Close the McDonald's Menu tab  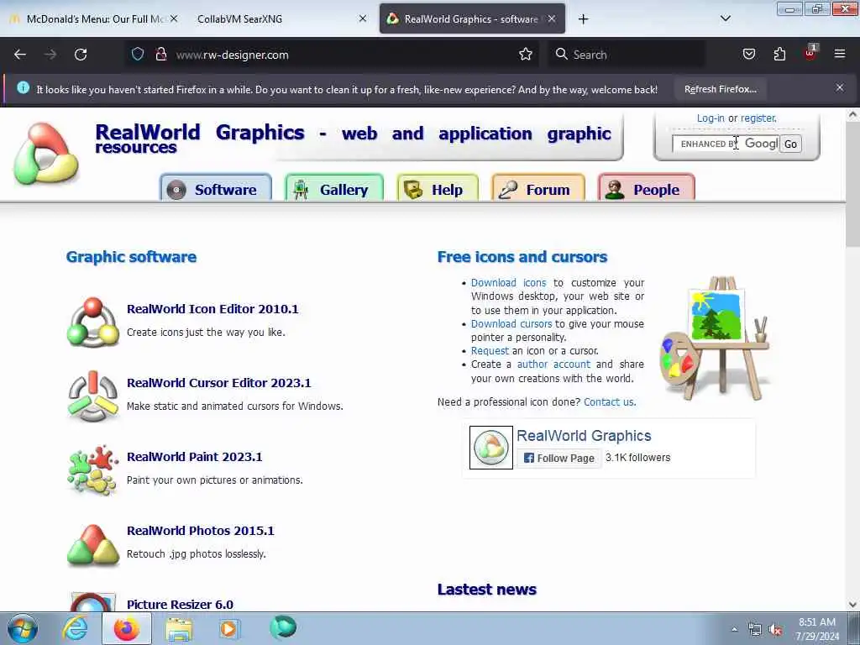pos(174,18)
